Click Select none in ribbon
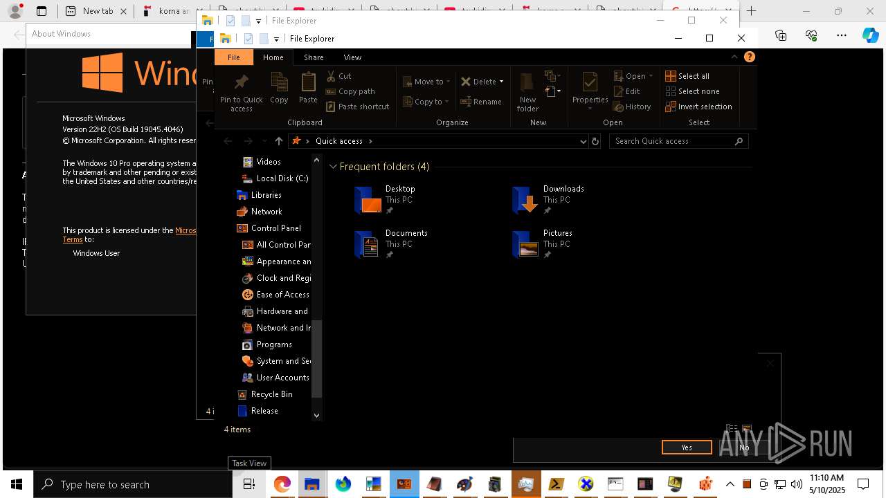The height and width of the screenshot is (498, 886). [x=693, y=91]
